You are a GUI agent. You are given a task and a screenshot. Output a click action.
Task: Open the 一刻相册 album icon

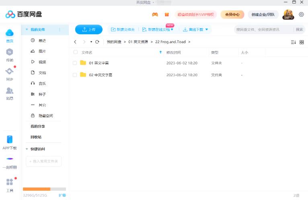coord(9,159)
